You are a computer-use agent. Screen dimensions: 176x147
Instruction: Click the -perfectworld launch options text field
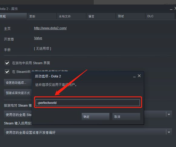(x=88, y=103)
